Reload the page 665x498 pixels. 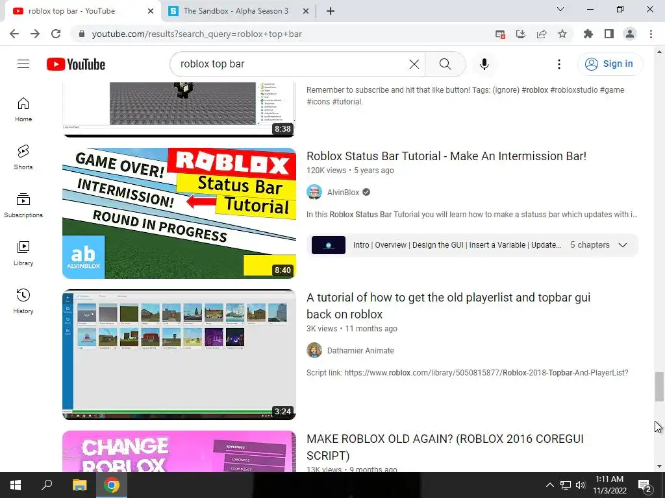[x=56, y=34]
